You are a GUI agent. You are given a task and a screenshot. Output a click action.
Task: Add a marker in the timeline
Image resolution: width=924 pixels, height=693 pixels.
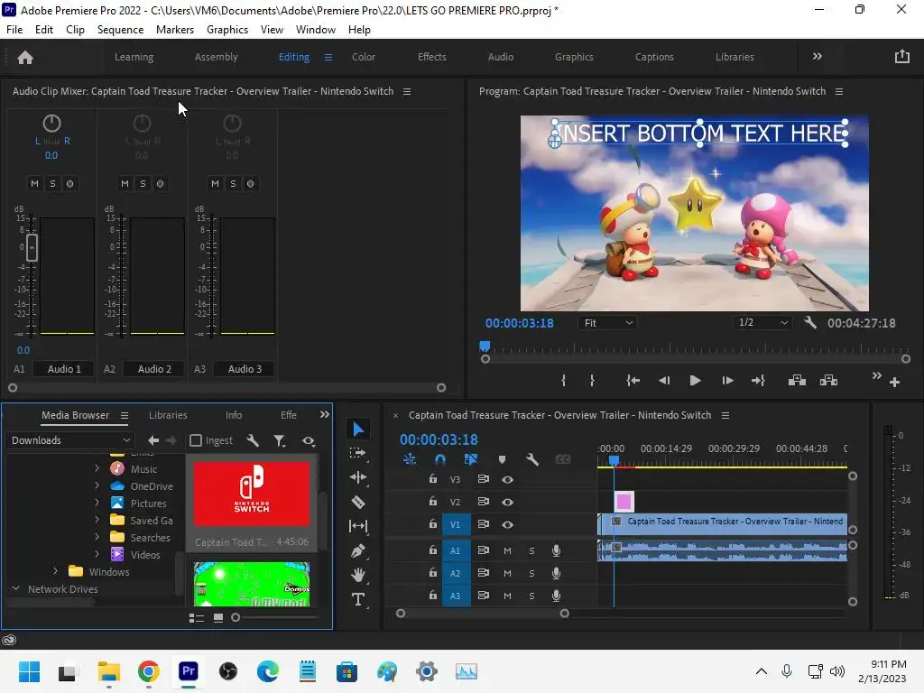[502, 459]
